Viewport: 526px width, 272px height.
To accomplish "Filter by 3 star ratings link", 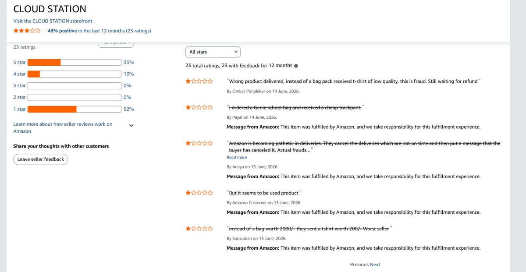I will (x=19, y=85).
